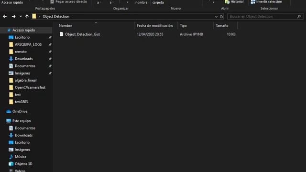Go up one folder level

click(x=27, y=17)
